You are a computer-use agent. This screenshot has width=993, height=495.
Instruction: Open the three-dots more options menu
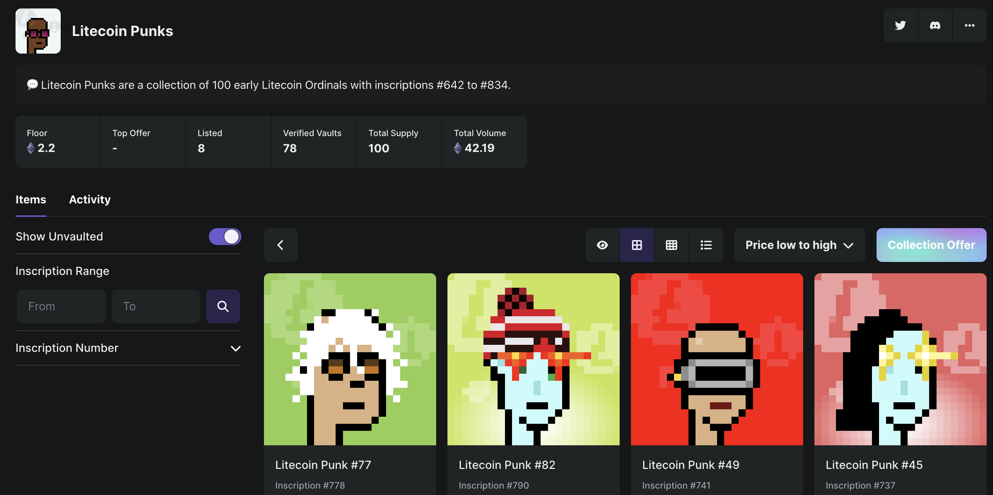click(969, 25)
